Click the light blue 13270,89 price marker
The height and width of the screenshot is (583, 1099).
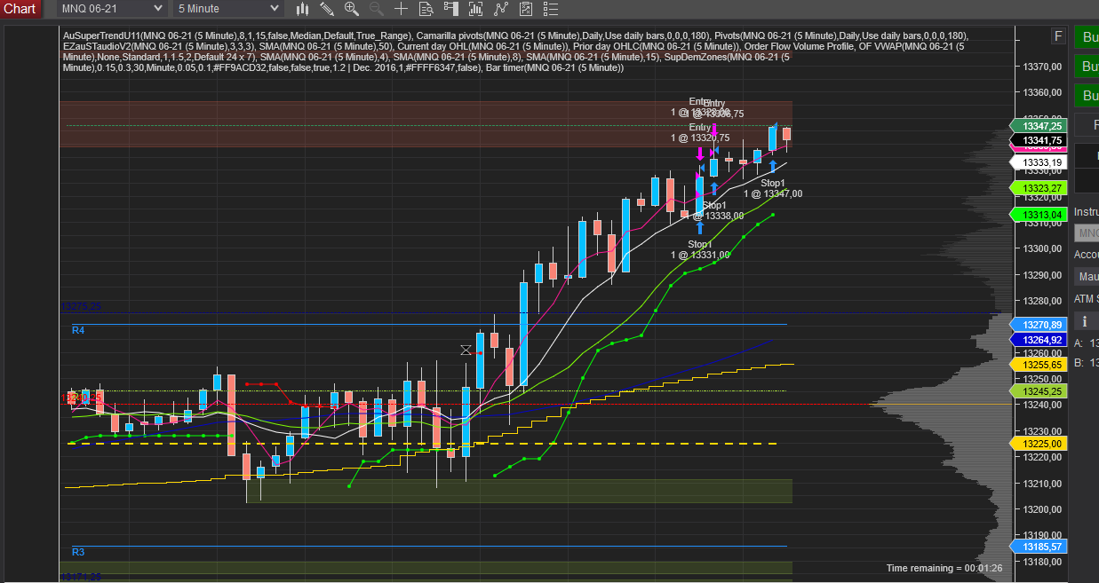(1037, 326)
